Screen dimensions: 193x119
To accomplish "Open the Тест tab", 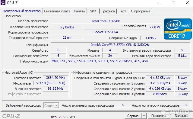I will tap(122, 11).
